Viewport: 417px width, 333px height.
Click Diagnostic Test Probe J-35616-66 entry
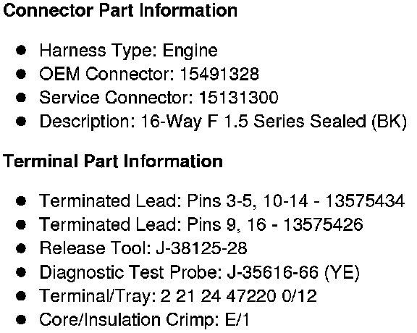click(200, 272)
